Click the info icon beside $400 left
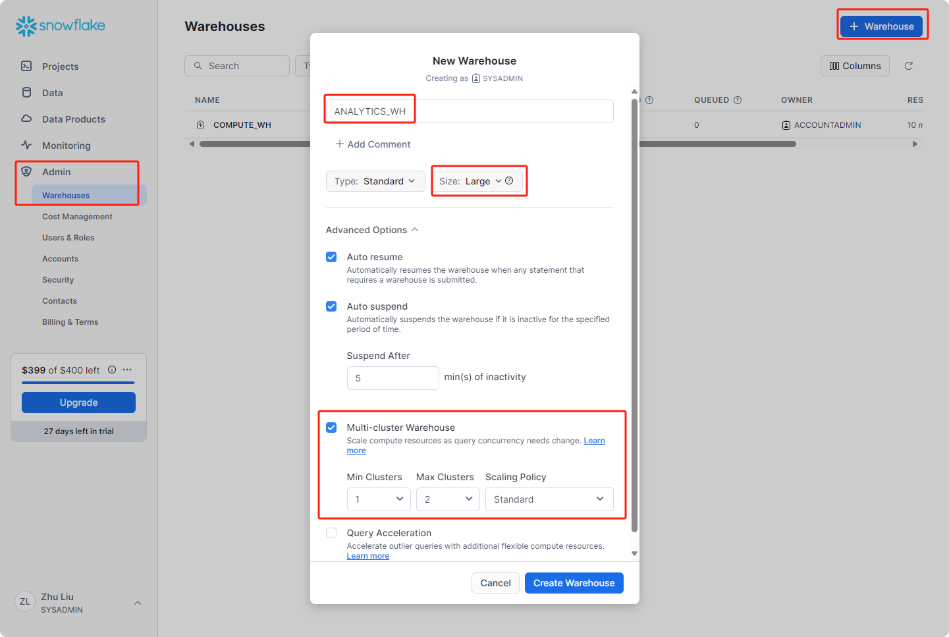The height and width of the screenshot is (637, 949). pyautogui.click(x=112, y=370)
